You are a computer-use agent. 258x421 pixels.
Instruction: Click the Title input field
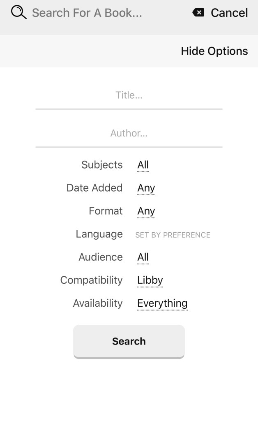click(129, 96)
